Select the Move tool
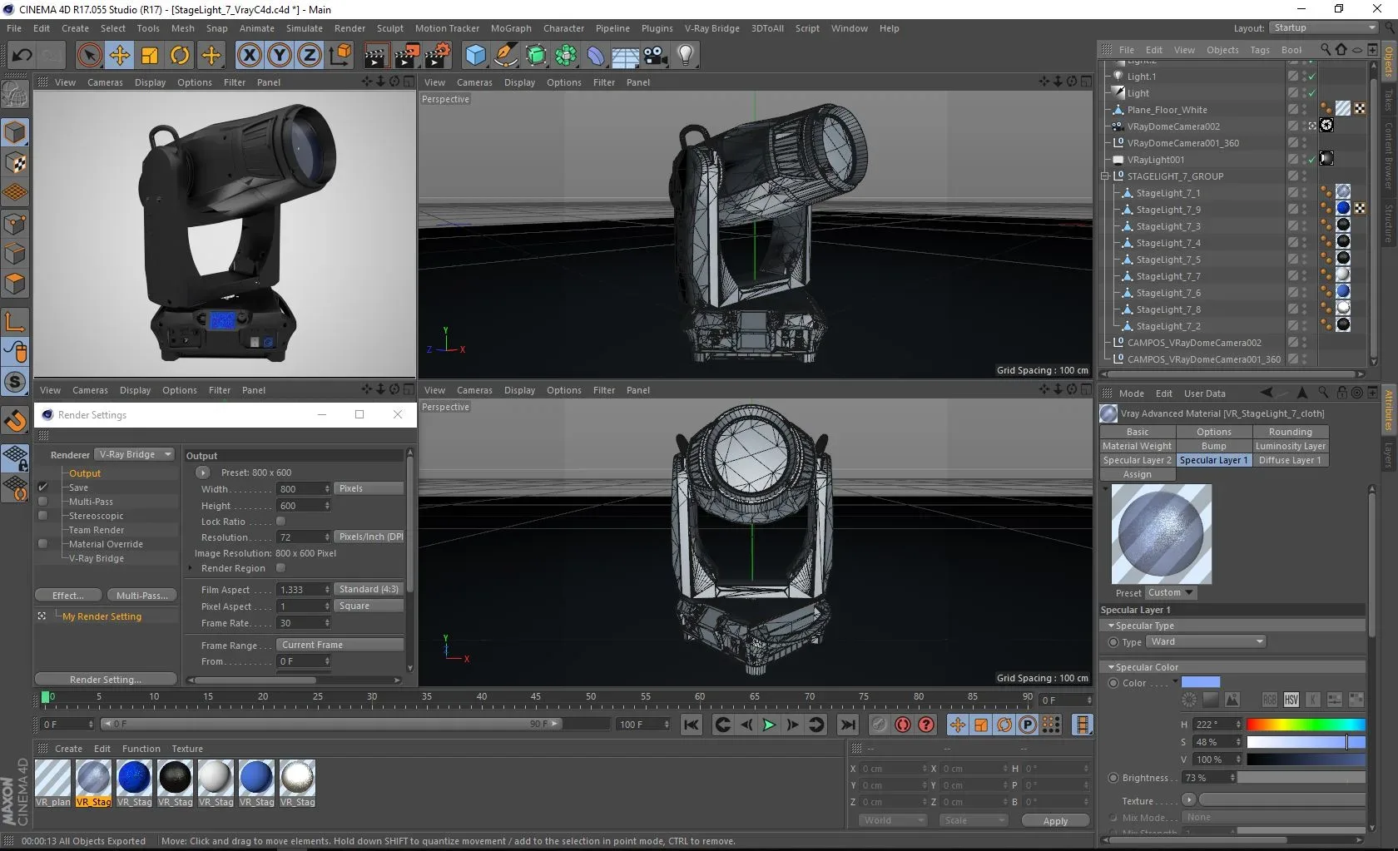This screenshot has height=851, width=1398. pos(120,56)
